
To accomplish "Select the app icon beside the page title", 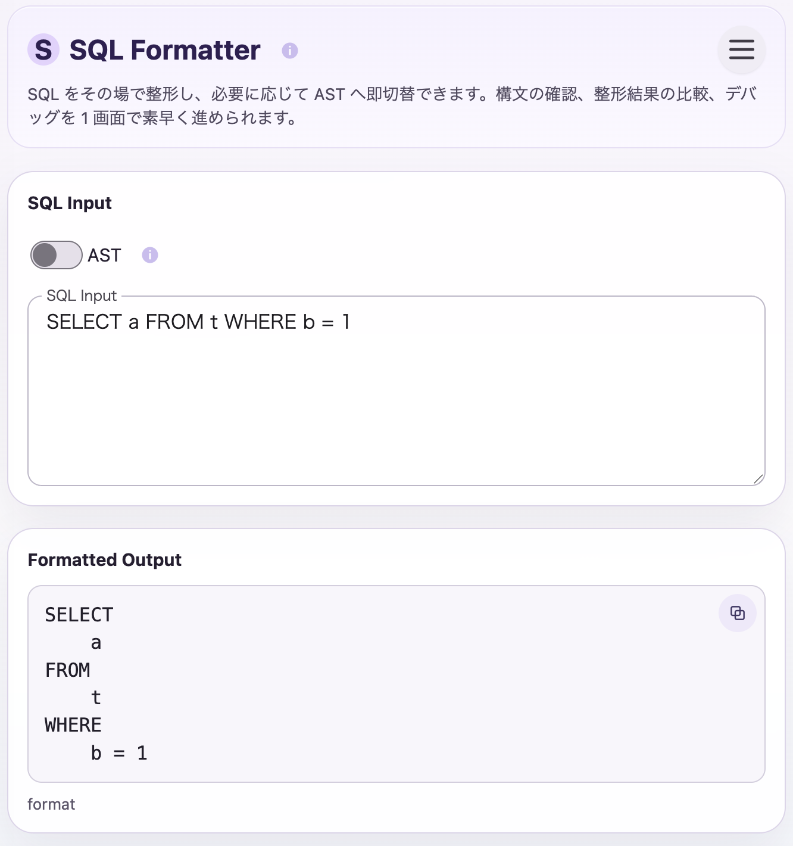I will [44, 50].
